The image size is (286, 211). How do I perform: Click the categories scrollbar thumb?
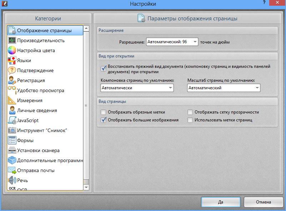[x=86, y=105]
